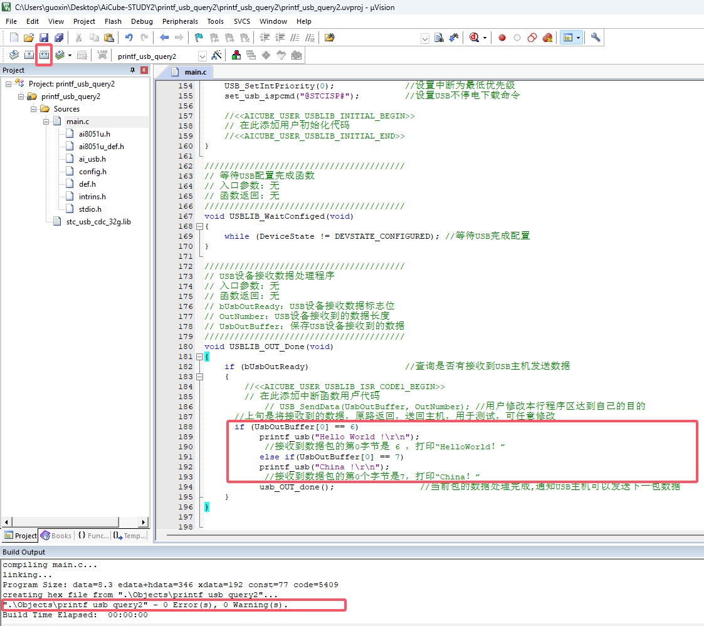Fold the if block at line 183

click(200, 377)
